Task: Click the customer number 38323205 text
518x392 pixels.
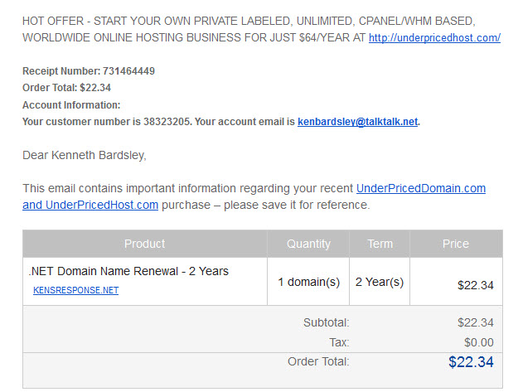Action: 167,122
